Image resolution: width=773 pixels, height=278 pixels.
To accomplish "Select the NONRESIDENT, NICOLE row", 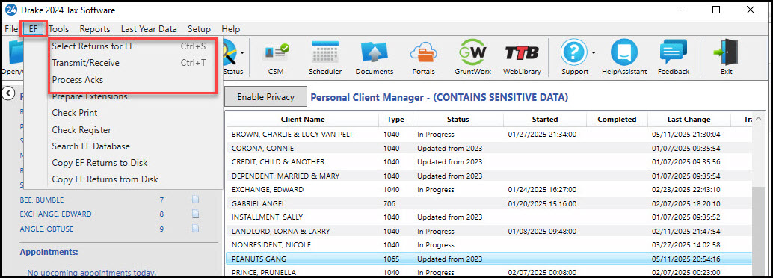I will 489,244.
